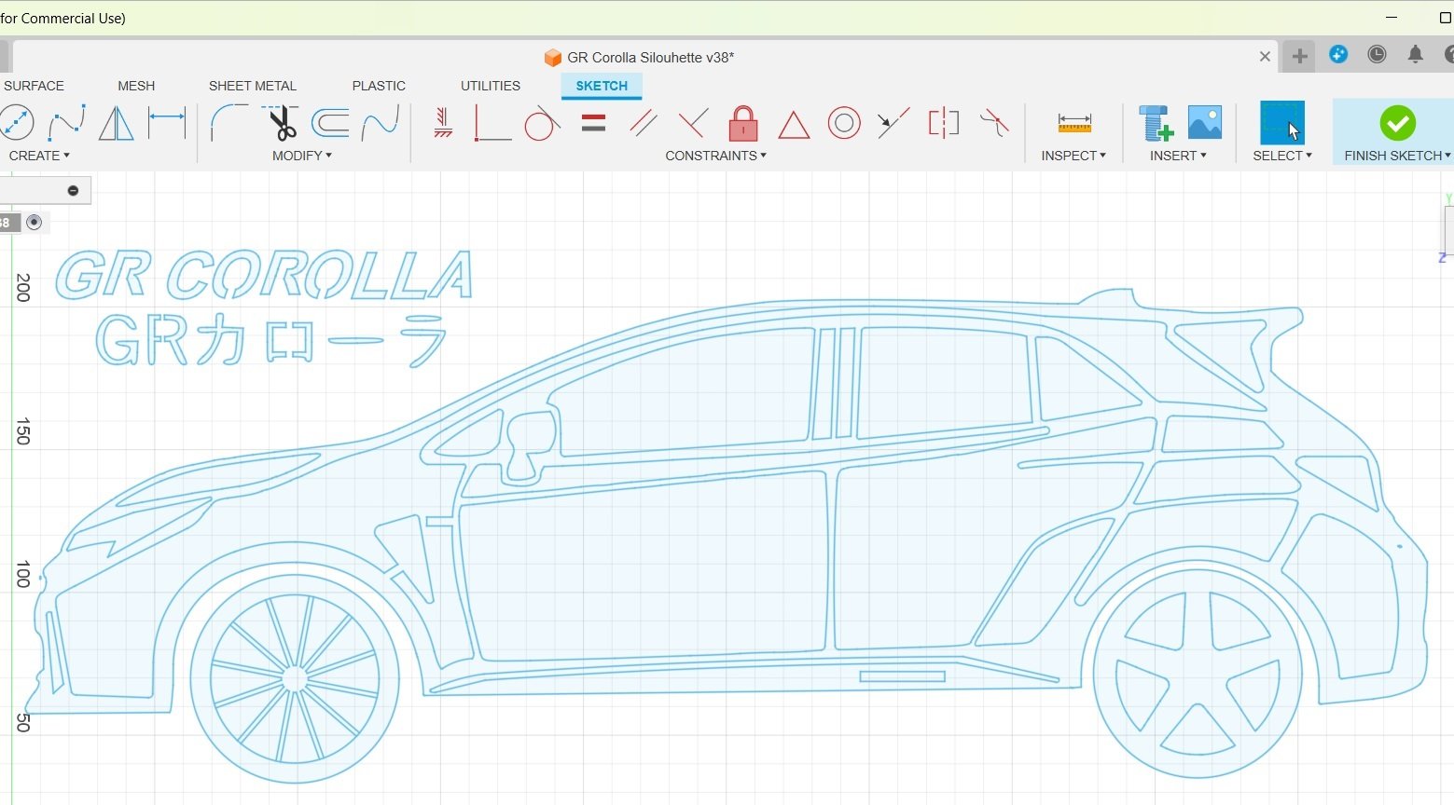This screenshot has width=1454, height=805.
Task: Collapse the browser panel minus button
Action: click(73, 191)
